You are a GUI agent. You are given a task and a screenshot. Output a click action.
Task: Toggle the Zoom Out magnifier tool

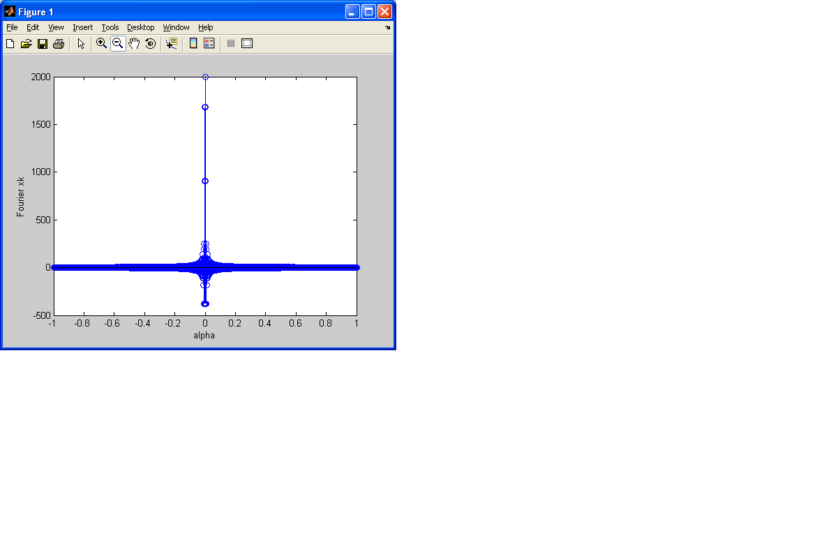[118, 43]
